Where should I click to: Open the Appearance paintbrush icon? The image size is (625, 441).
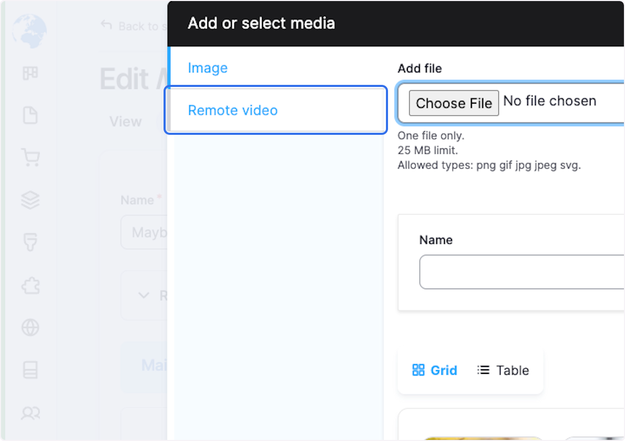pyautogui.click(x=30, y=242)
